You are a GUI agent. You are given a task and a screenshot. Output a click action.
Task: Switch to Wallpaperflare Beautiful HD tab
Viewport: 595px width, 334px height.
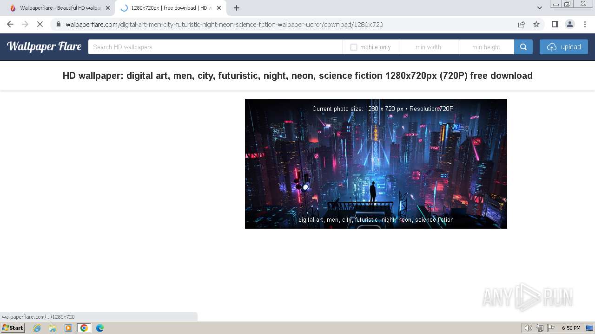pyautogui.click(x=60, y=8)
